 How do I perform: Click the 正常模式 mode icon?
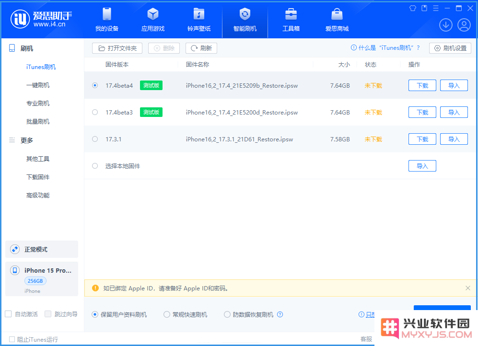15,249
